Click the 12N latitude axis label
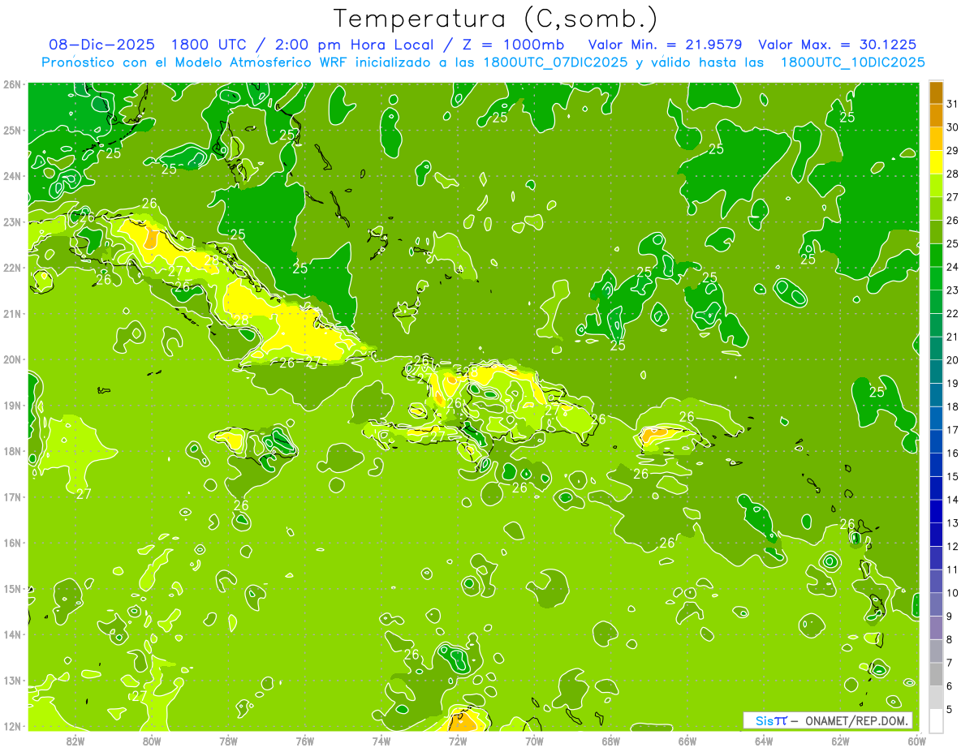 (11, 726)
